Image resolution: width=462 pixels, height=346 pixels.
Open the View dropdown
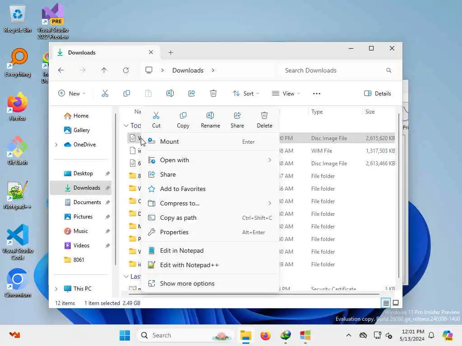(286, 94)
